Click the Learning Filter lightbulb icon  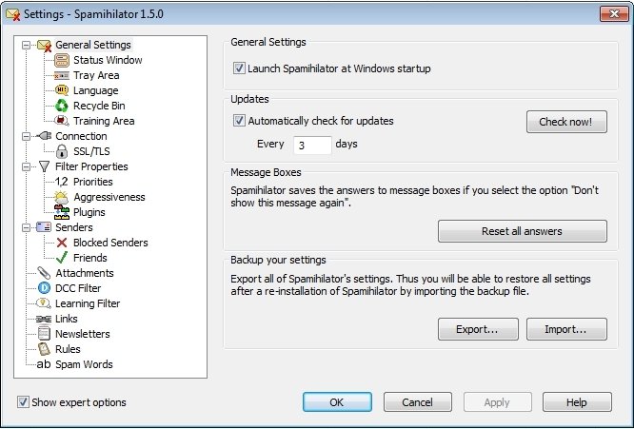click(x=44, y=303)
